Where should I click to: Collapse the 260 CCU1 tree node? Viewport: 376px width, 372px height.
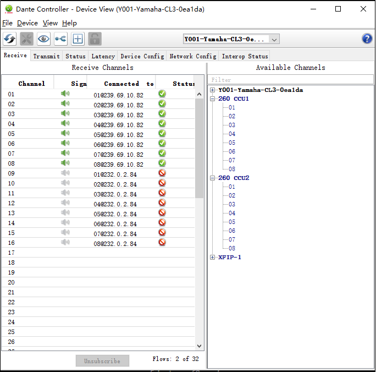point(213,99)
